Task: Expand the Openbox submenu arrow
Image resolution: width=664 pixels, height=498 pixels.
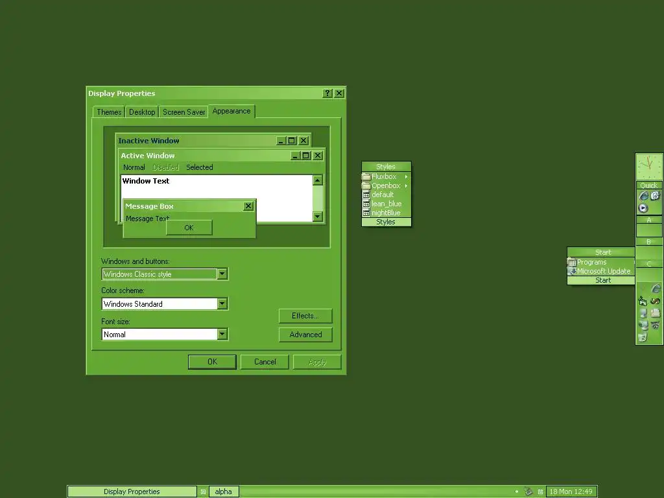Action: (406, 186)
